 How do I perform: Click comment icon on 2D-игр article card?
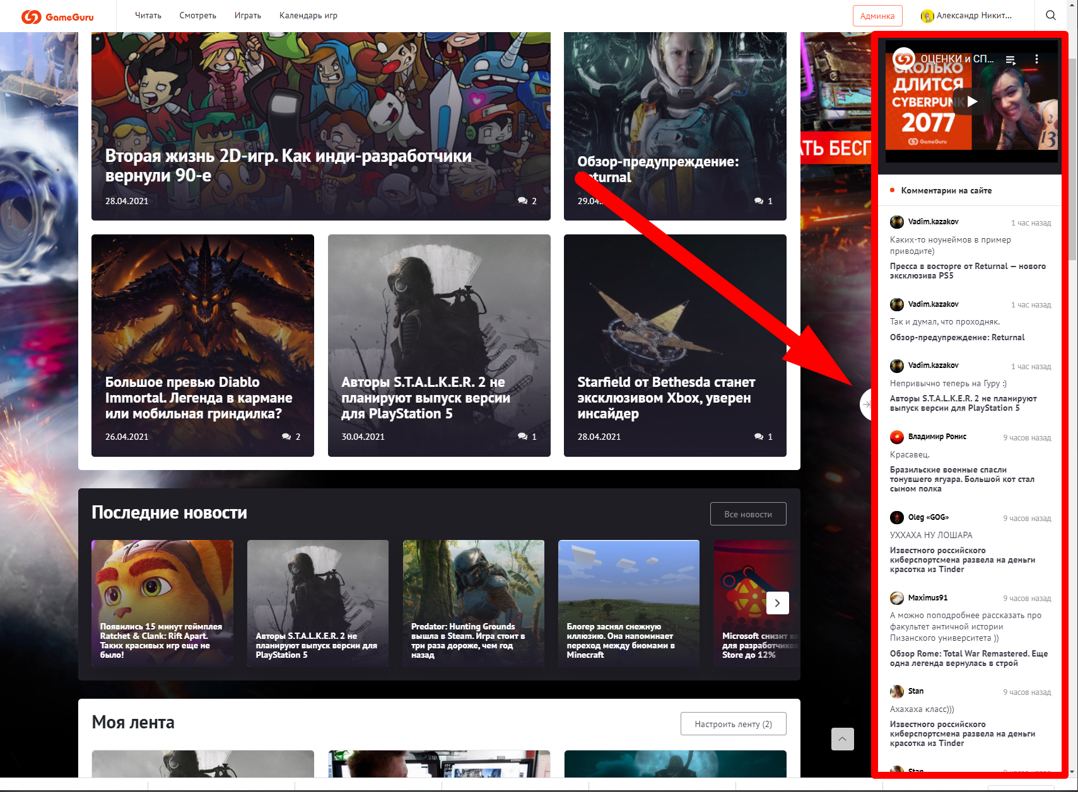click(x=522, y=201)
